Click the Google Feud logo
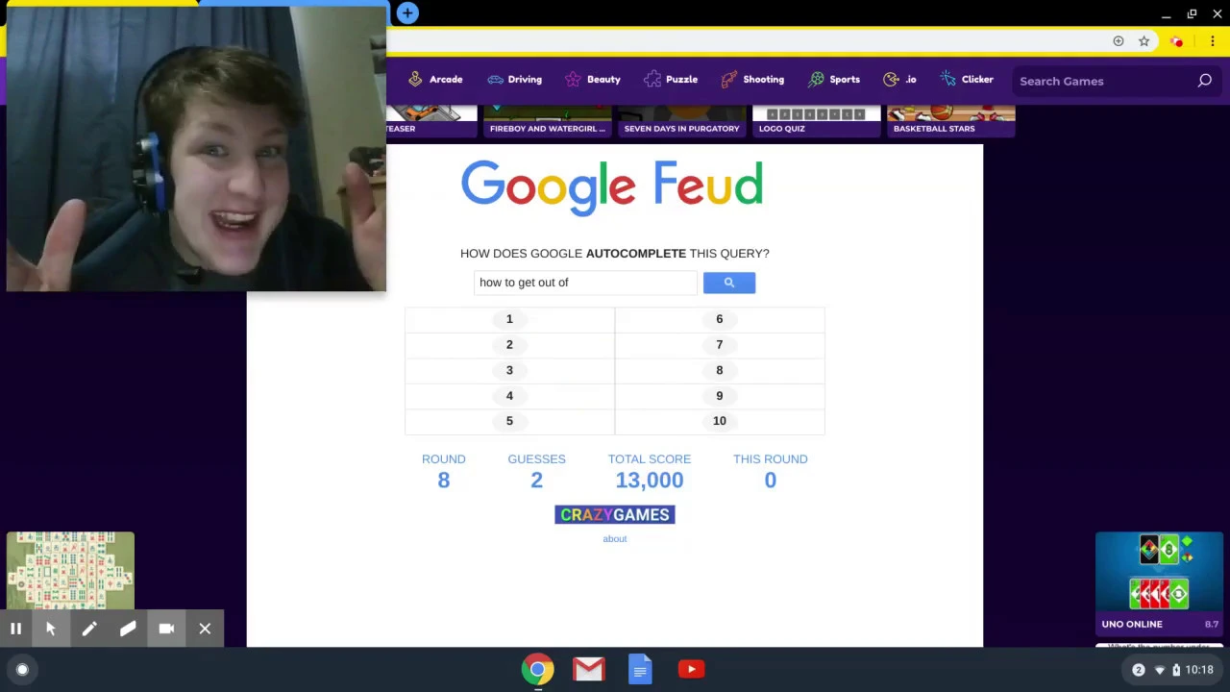 612,186
